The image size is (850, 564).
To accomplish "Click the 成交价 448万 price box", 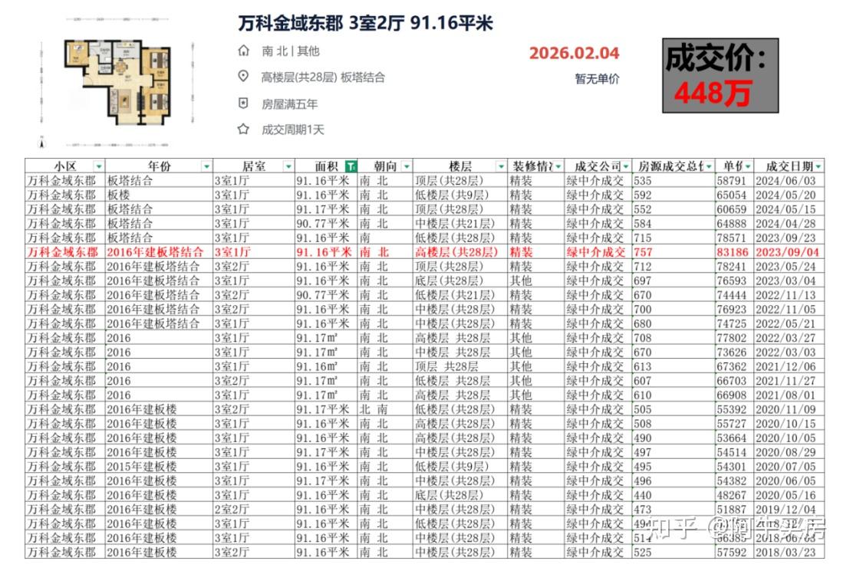I will pos(720,75).
